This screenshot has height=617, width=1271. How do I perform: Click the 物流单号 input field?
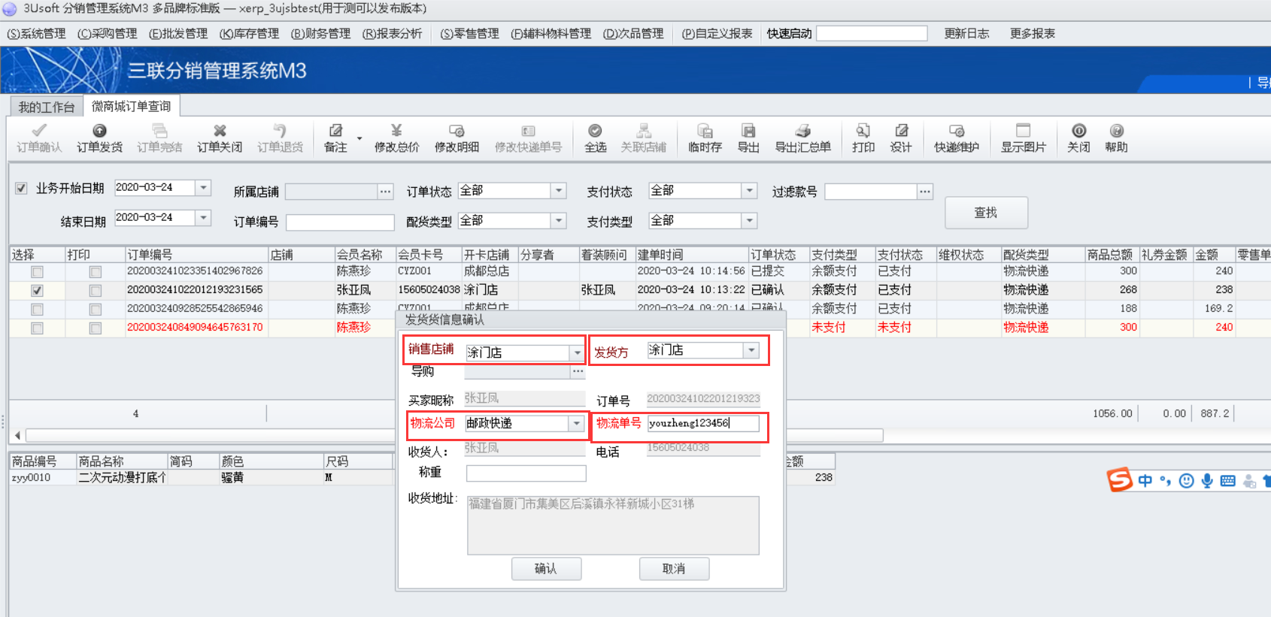point(703,424)
